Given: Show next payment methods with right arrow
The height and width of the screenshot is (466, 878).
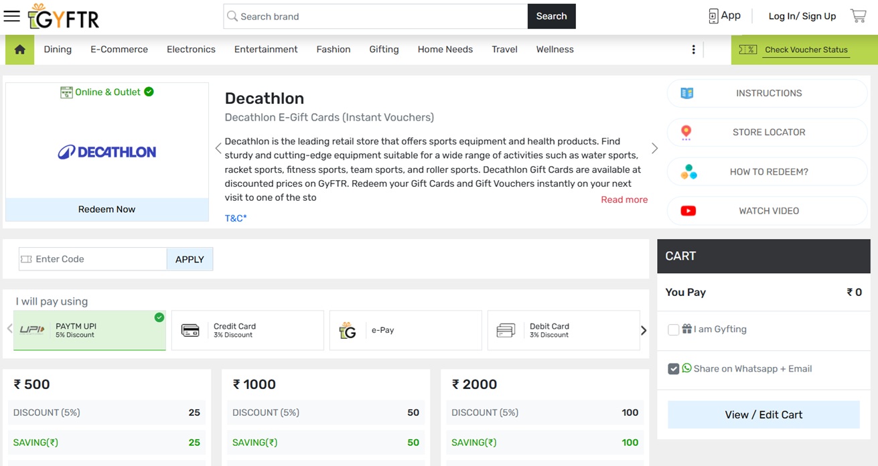Looking at the screenshot, I should [644, 330].
